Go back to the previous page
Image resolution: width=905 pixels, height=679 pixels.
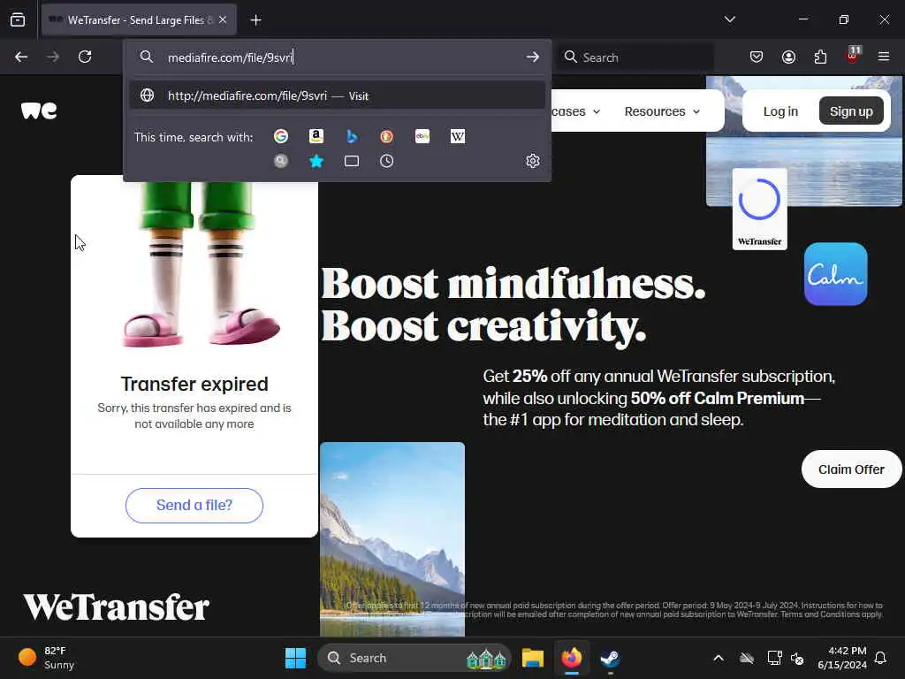click(x=21, y=57)
